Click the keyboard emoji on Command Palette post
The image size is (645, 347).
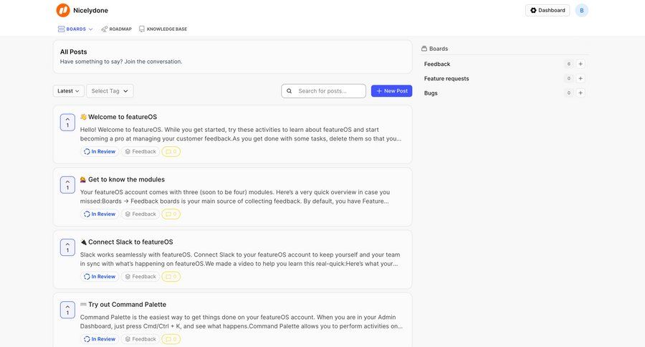pos(84,305)
